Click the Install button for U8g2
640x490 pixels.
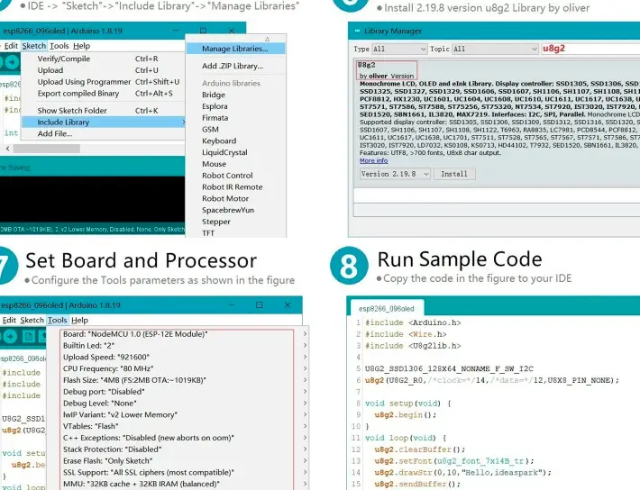pos(454,174)
